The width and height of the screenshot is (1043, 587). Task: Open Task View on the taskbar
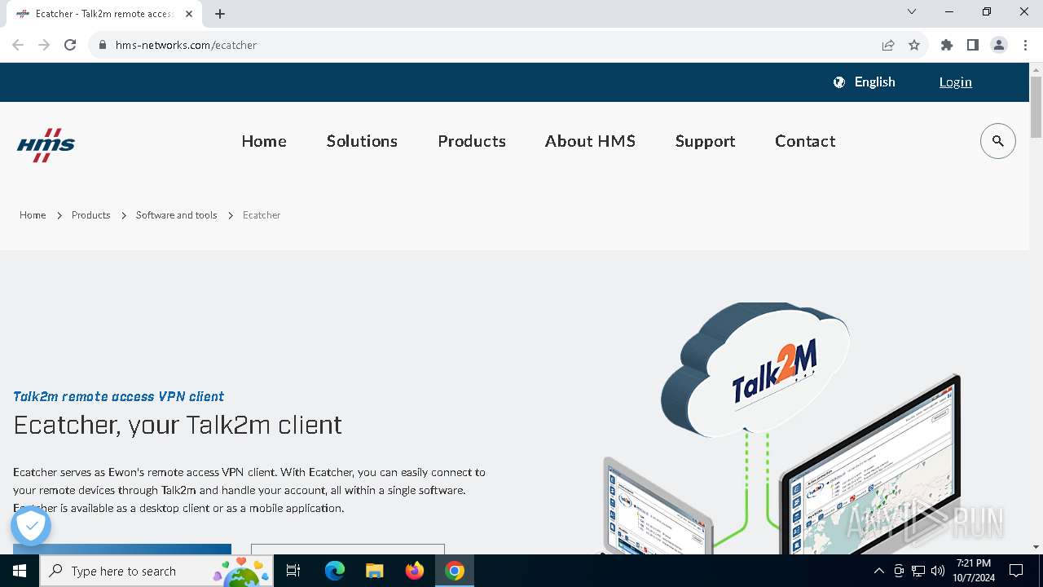pyautogui.click(x=293, y=571)
